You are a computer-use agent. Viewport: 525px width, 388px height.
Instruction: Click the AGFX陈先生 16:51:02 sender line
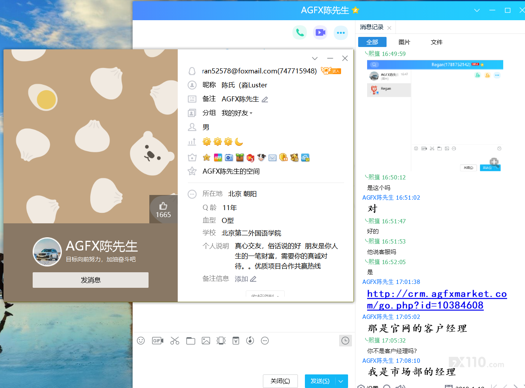(391, 197)
